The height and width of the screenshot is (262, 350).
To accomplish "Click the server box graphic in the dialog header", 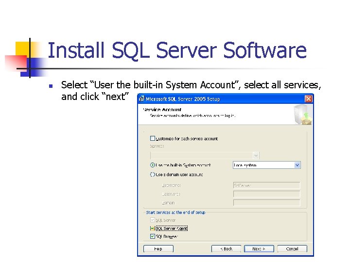I will pyautogui.click(x=303, y=115).
